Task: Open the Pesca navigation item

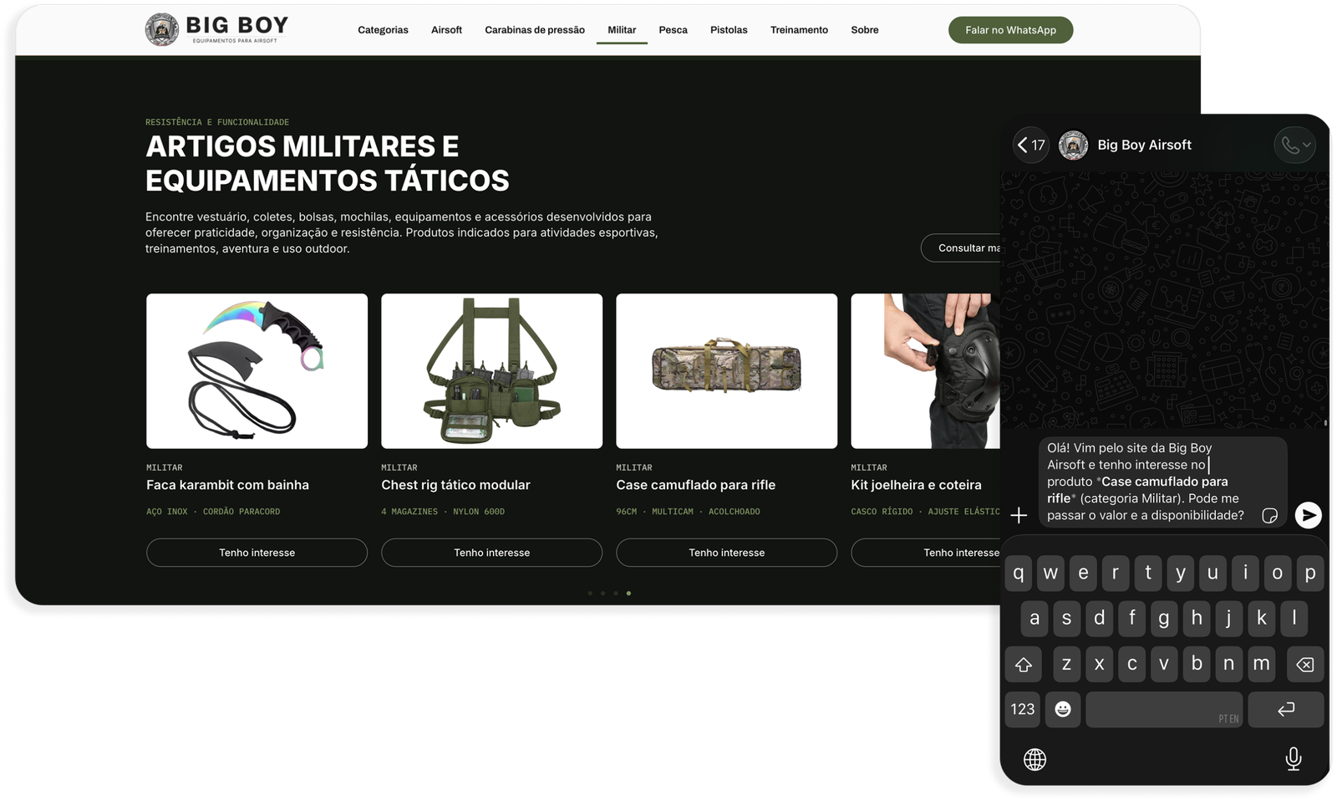Action: click(673, 30)
